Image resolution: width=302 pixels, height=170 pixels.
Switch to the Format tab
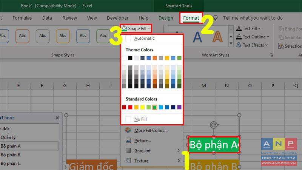tap(191, 18)
